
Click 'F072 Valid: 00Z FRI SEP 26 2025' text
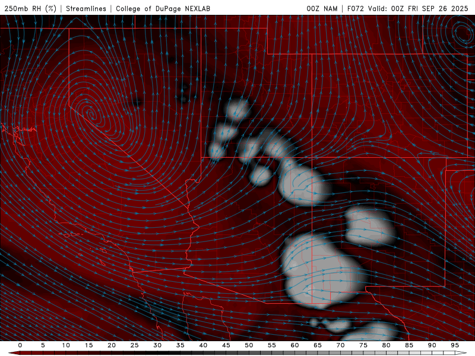tap(408, 8)
